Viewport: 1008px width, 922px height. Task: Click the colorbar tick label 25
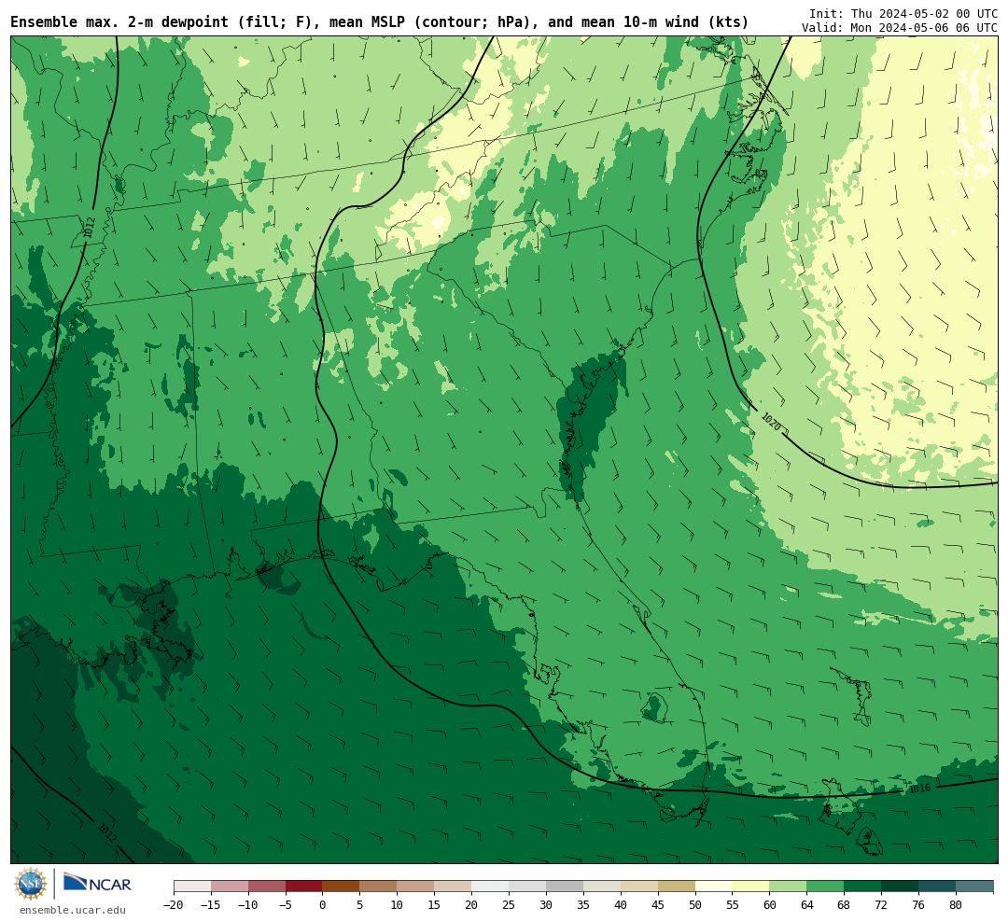coord(510,905)
